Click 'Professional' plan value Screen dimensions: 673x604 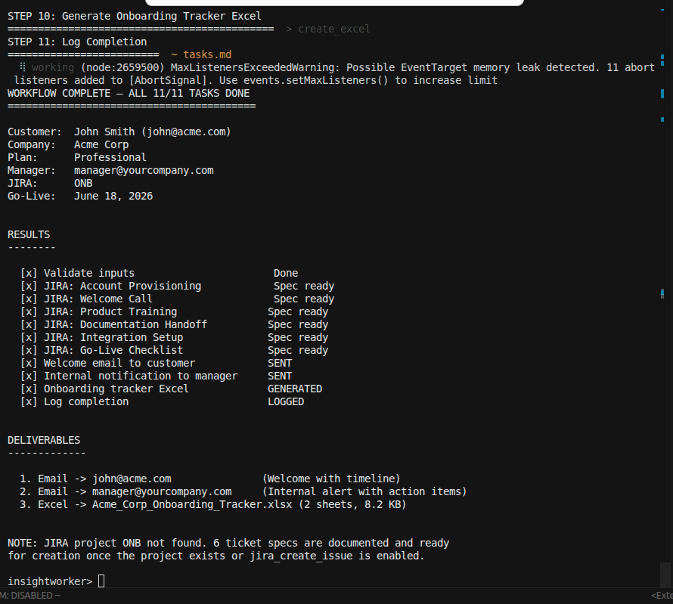pyautogui.click(x=110, y=157)
